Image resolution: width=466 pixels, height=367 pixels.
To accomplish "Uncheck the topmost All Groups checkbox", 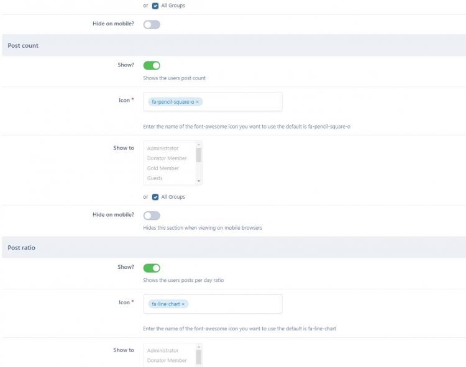I will [155, 6].
